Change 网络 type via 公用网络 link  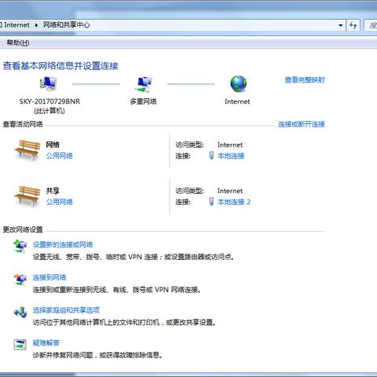[60, 156]
